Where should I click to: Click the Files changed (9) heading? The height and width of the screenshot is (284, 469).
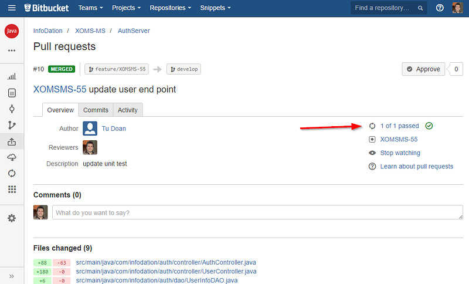(x=63, y=248)
